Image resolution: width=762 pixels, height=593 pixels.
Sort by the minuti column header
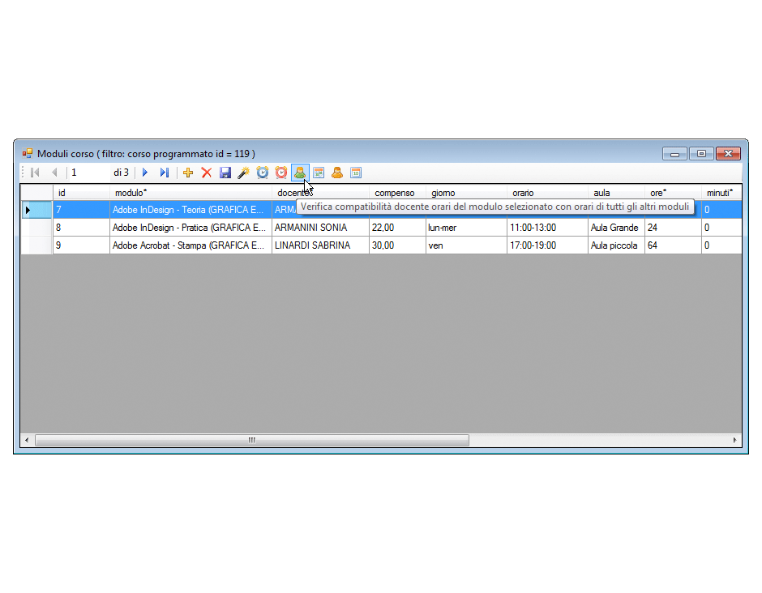(x=721, y=193)
